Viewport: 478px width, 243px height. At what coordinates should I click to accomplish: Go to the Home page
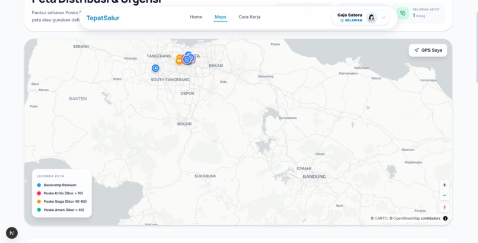[196, 17]
